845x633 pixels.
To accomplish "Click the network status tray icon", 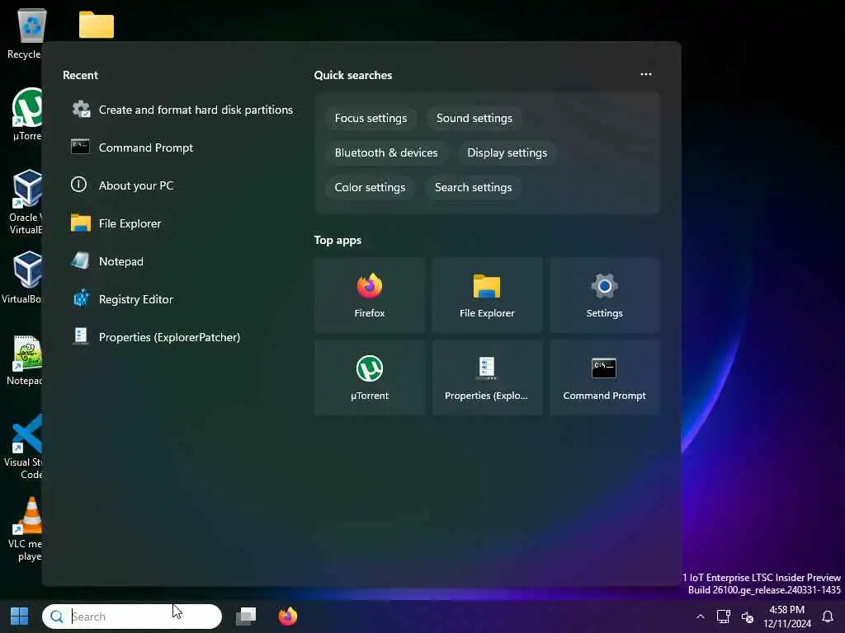I will pyautogui.click(x=723, y=617).
